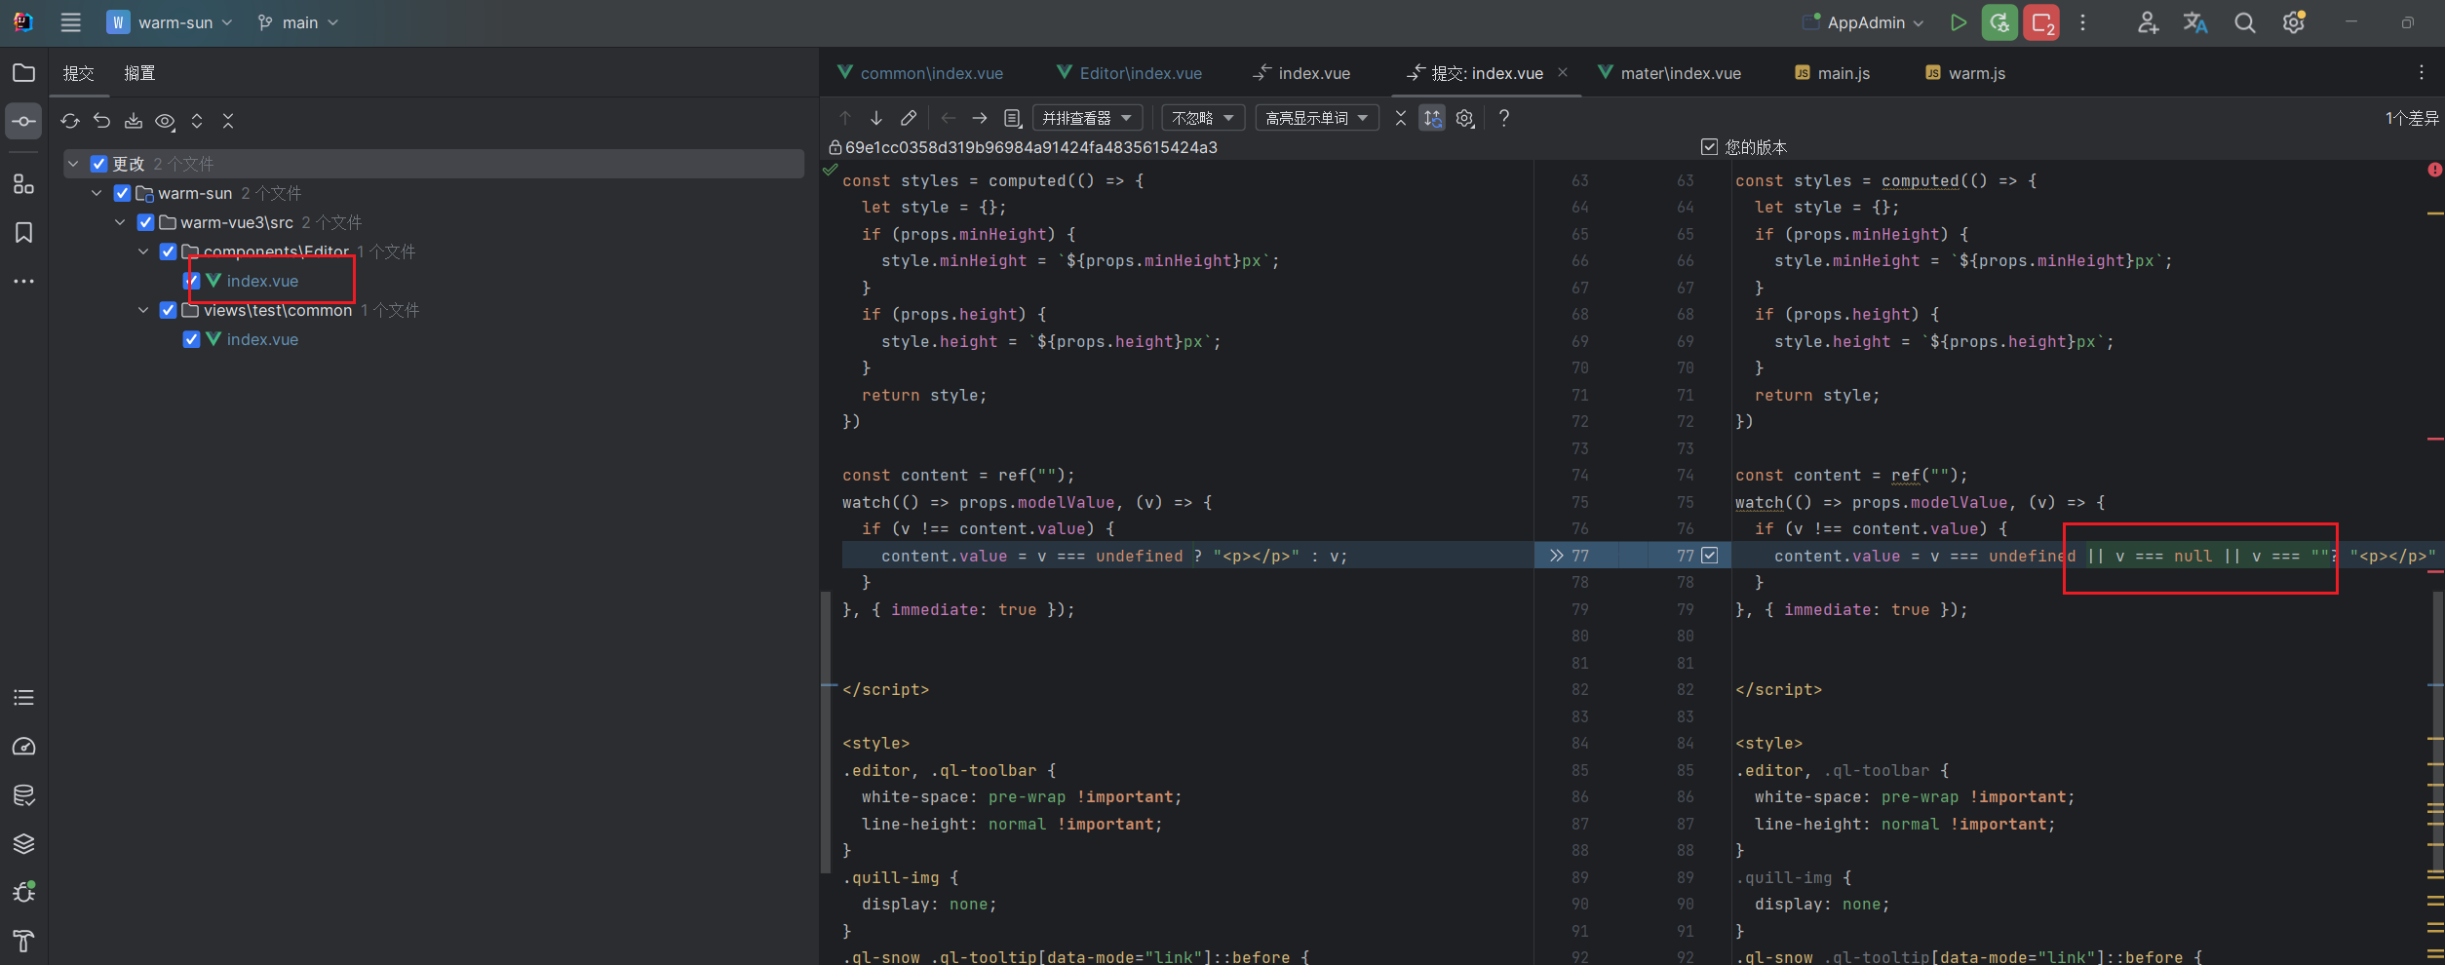Screen dimensions: 2445x965
Task: Click the edit source pencil icon
Action: click(908, 117)
